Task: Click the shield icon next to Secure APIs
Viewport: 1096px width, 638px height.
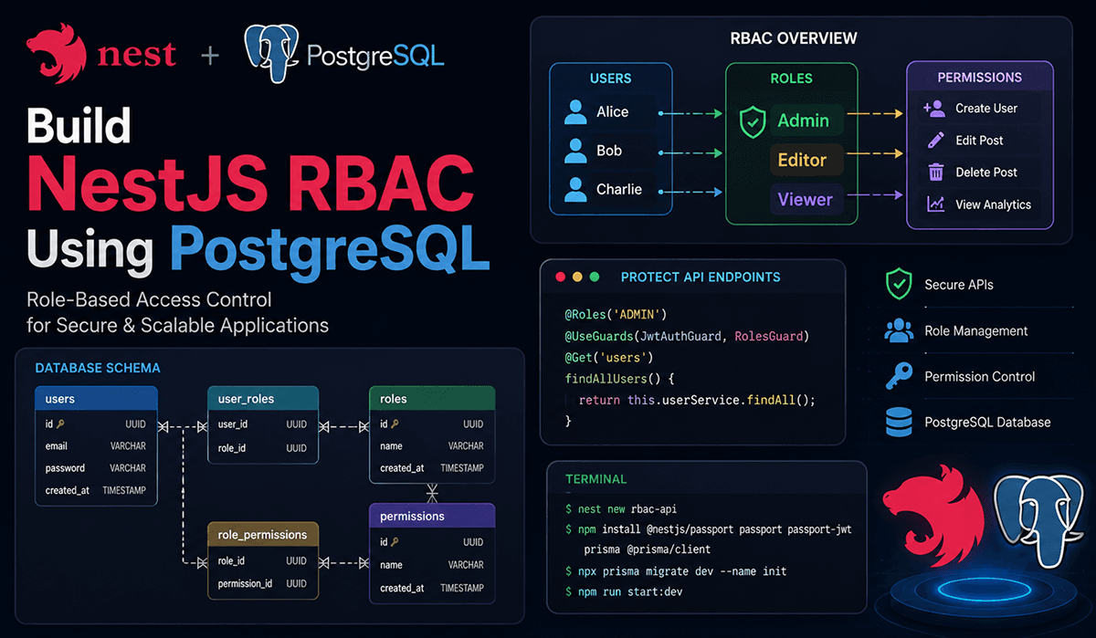Action: tap(899, 285)
